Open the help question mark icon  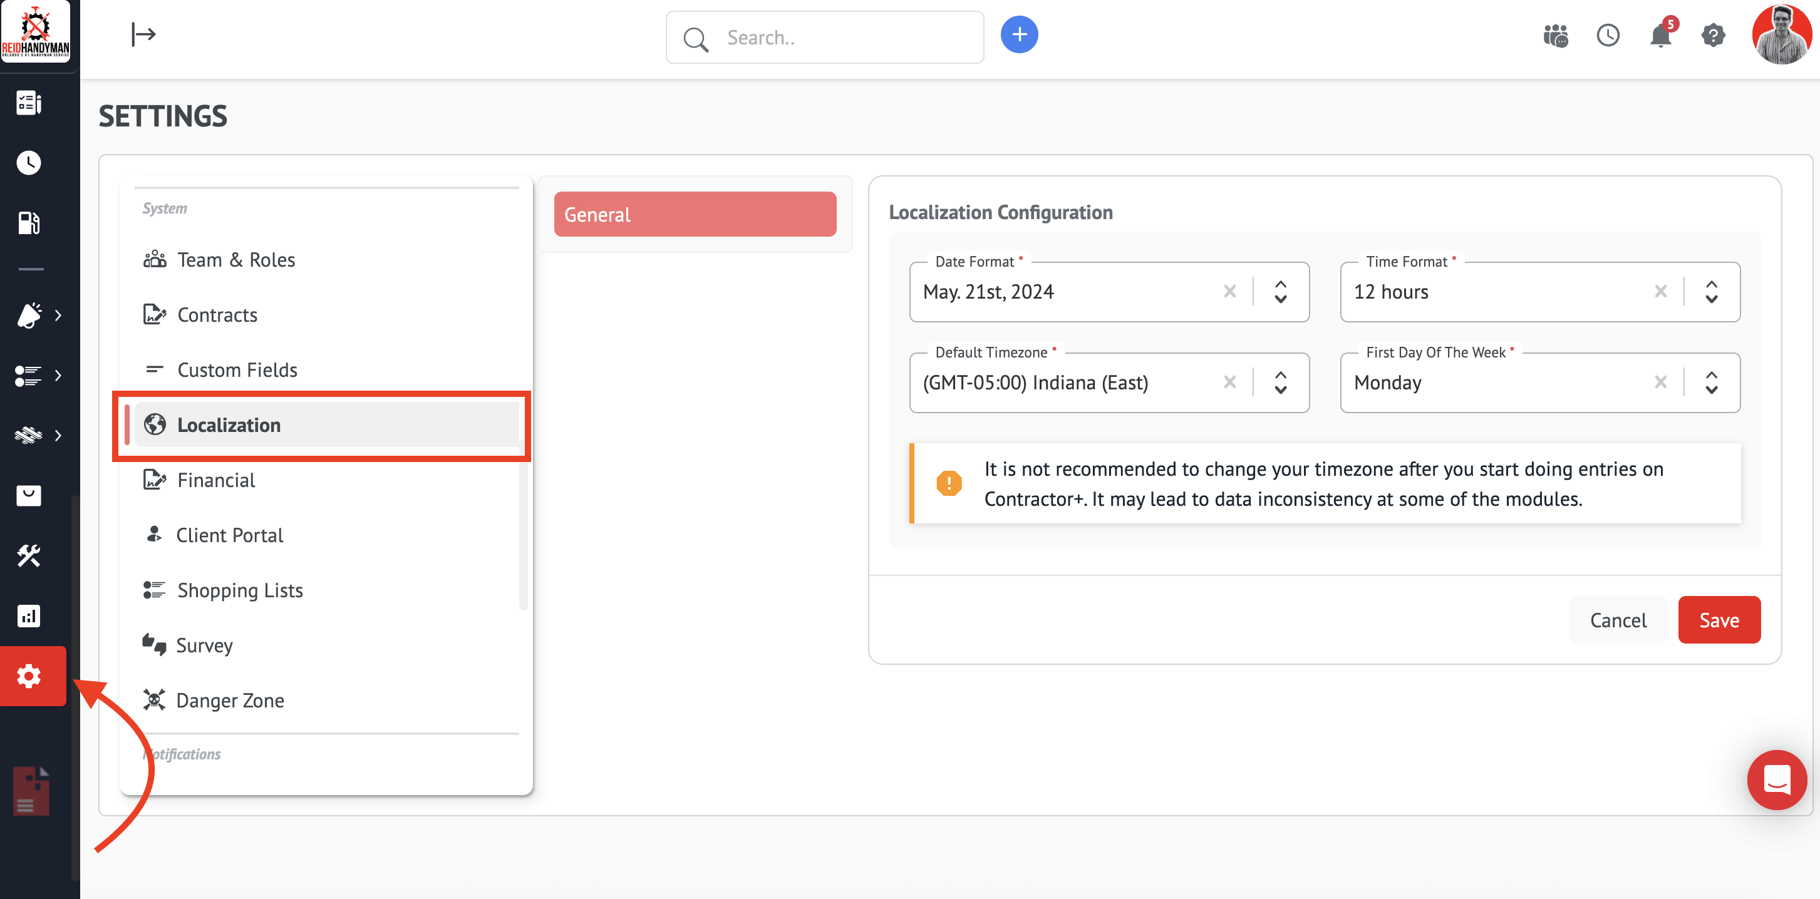click(1713, 35)
